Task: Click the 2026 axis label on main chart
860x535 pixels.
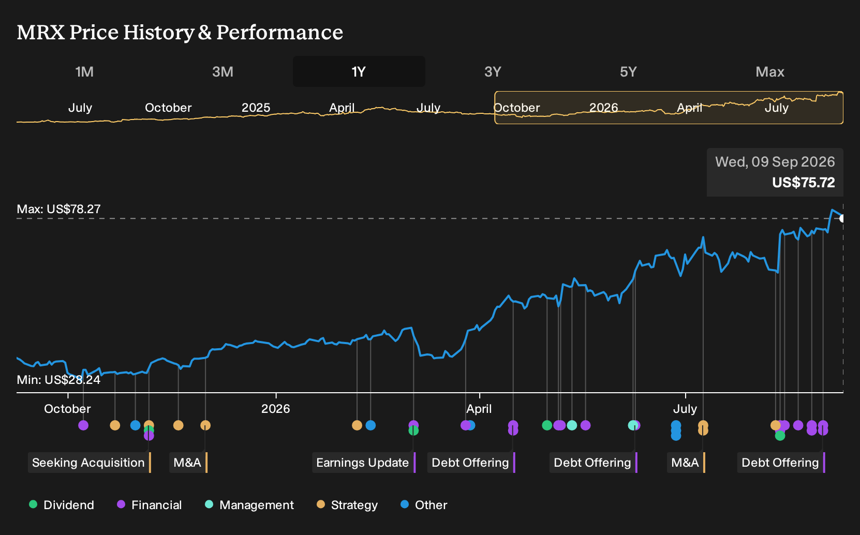Action: tap(276, 409)
